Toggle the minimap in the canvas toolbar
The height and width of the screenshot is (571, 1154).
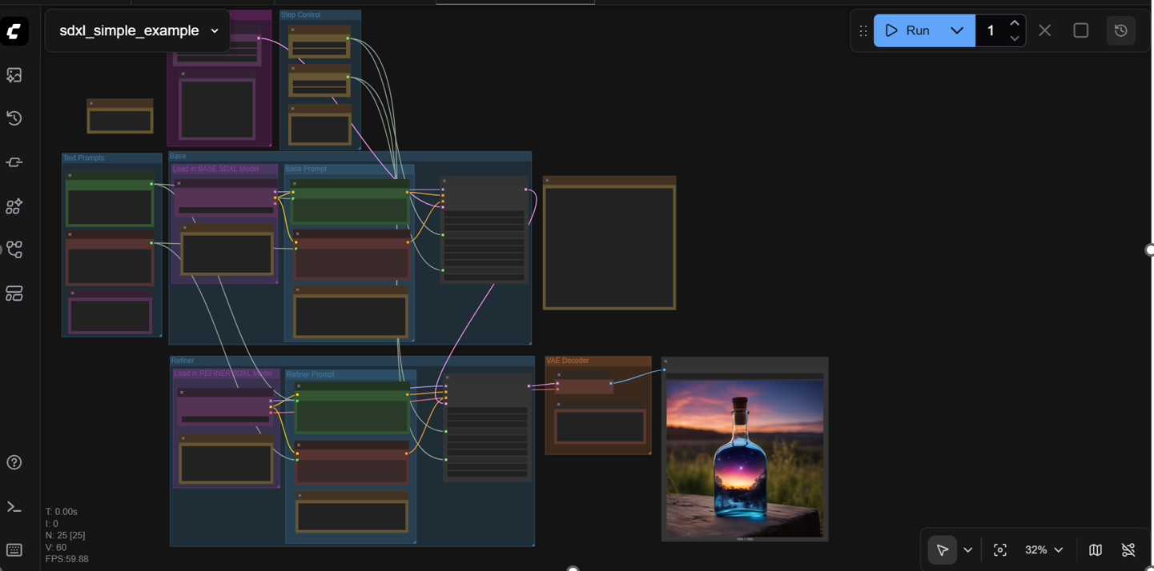(x=1095, y=549)
